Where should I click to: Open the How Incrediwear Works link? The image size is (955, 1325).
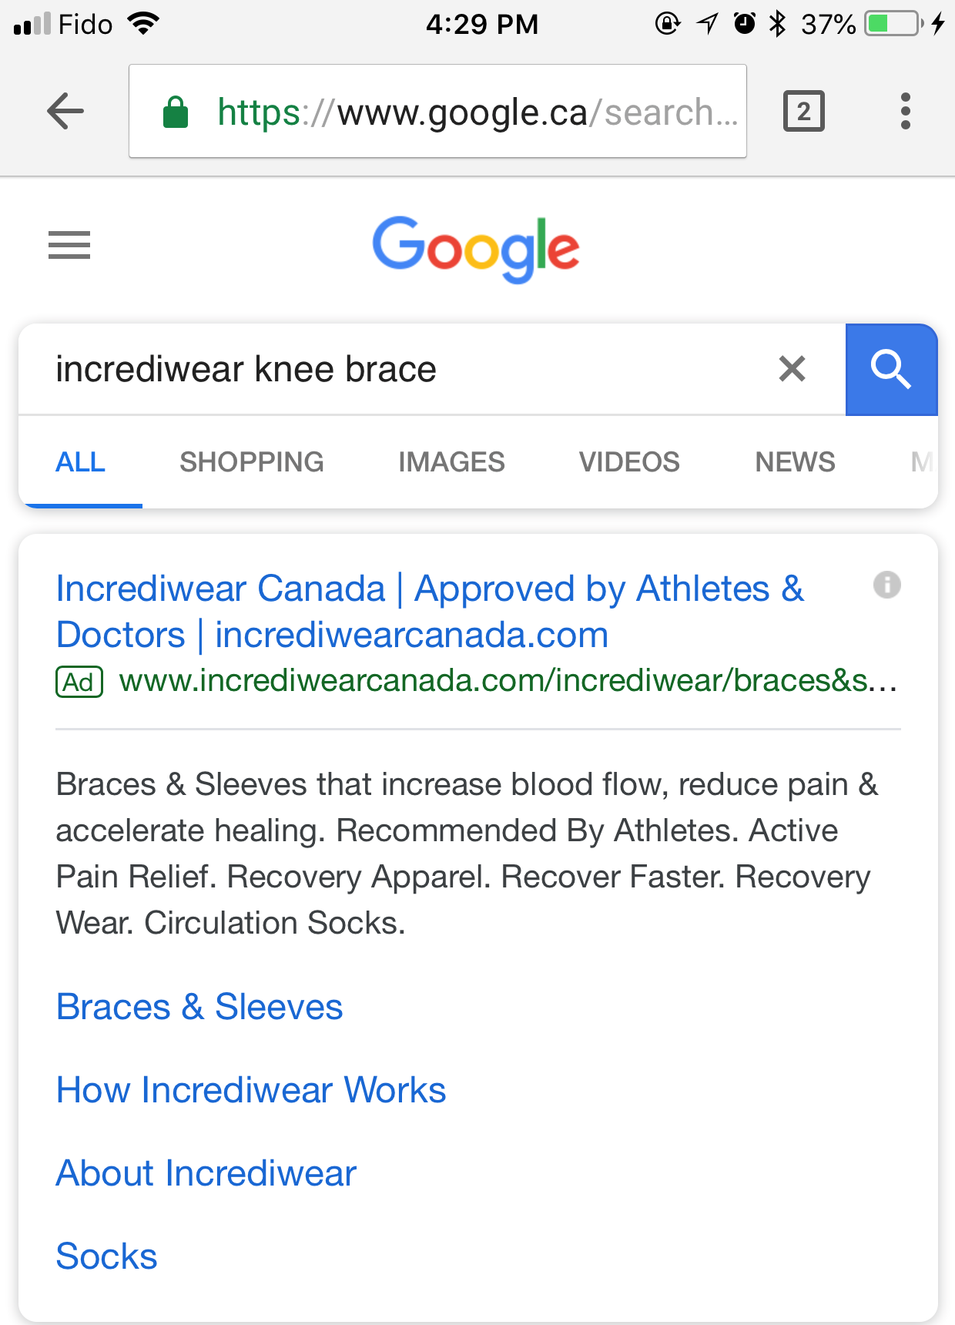pyautogui.click(x=251, y=1090)
